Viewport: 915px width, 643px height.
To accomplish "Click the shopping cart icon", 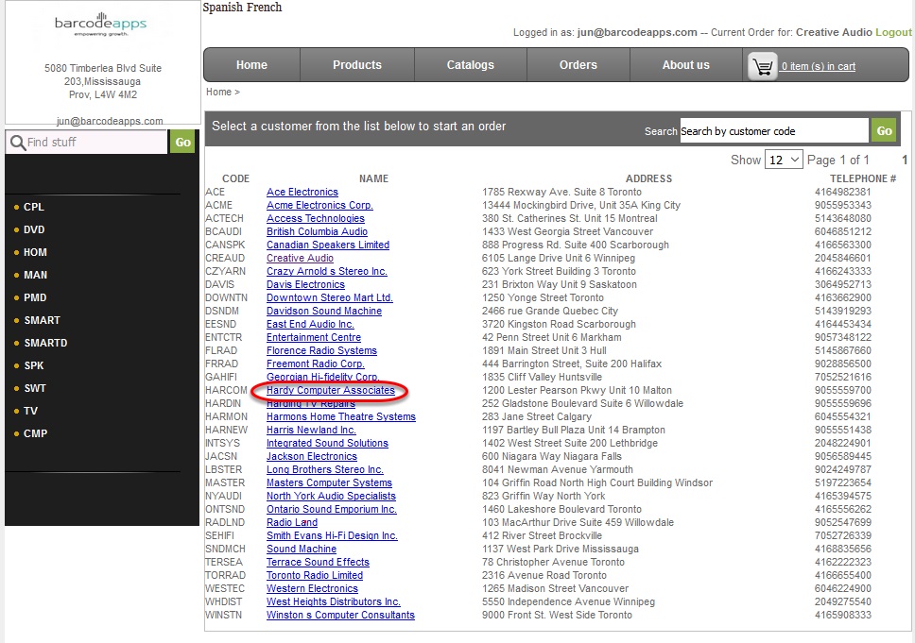I will (x=762, y=66).
